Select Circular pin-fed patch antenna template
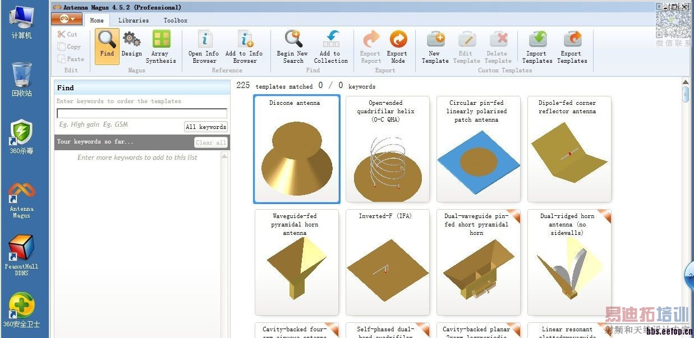Viewport: 694px width, 338px height. pyautogui.click(x=479, y=149)
